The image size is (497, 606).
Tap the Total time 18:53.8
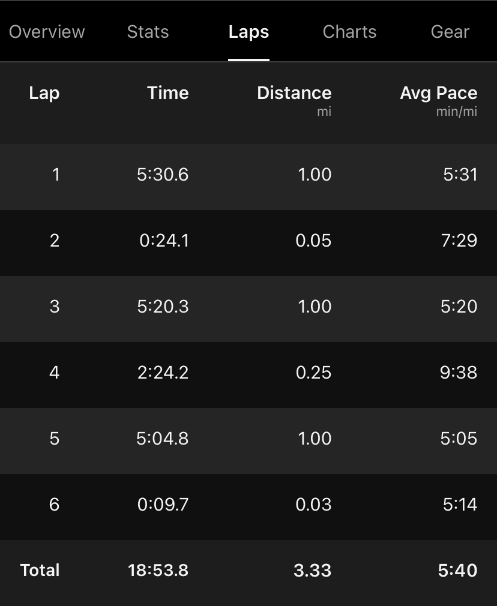(158, 571)
